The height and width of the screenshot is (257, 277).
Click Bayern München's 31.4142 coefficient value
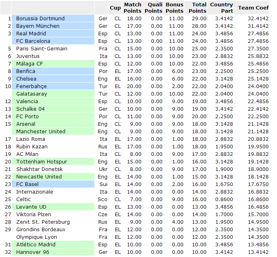[x=258, y=26]
